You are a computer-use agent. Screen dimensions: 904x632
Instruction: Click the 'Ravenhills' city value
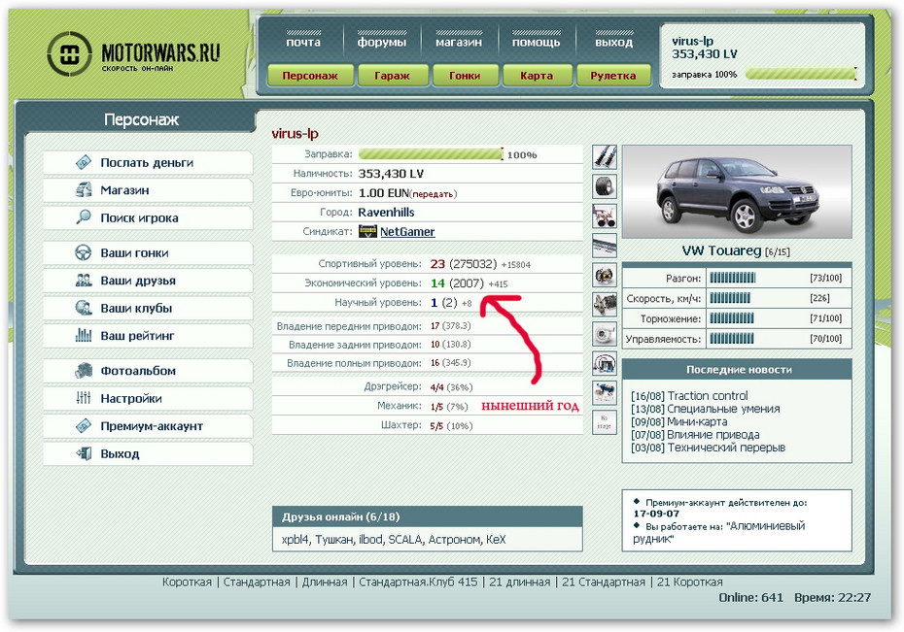pyautogui.click(x=386, y=213)
